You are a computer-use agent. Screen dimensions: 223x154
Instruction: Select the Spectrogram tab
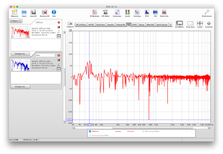(162, 25)
